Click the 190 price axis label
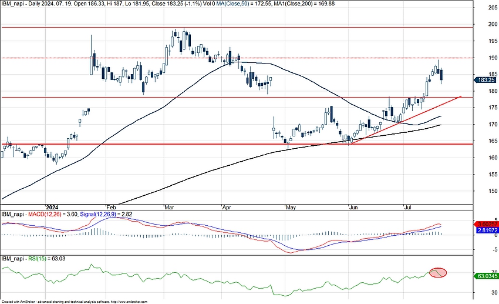This screenshot has width=499, height=304. click(x=493, y=58)
